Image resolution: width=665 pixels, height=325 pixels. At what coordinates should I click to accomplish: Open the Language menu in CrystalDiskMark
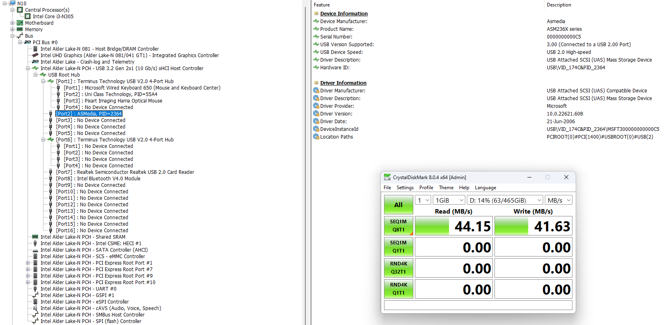coord(486,188)
